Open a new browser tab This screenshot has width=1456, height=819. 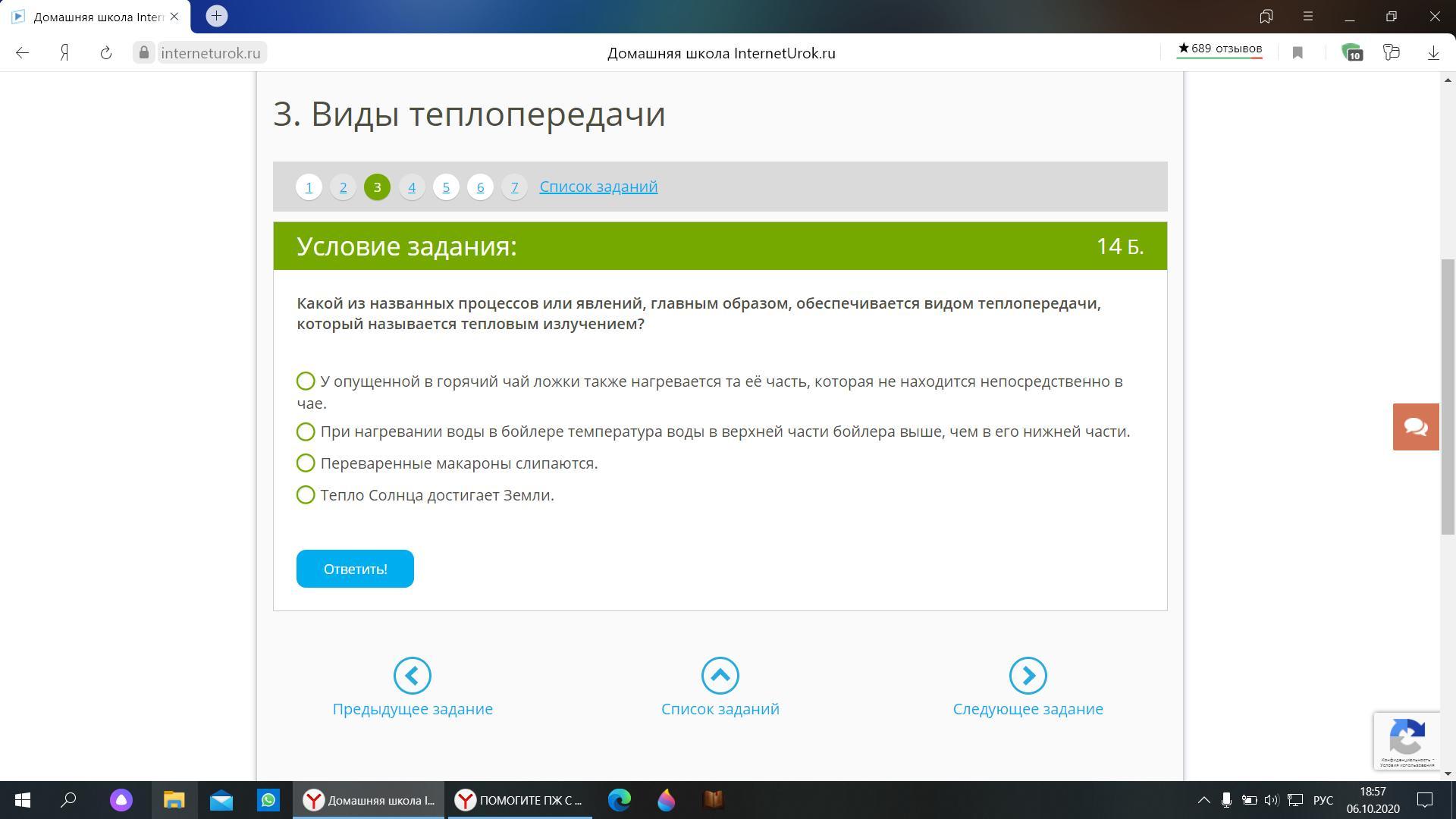pyautogui.click(x=216, y=16)
